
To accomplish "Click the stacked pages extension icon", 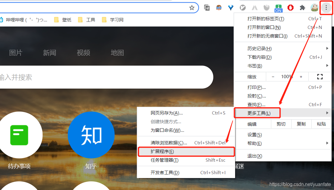I will (207, 8).
